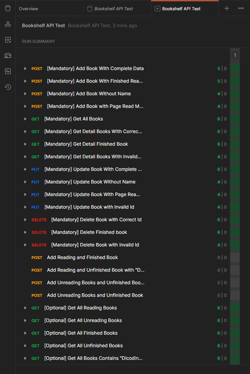The image size is (250, 374).
Task: Select iteration 1 column header
Action: (x=235, y=56)
